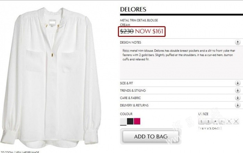Click the Trends & Styling down-arrow icon
This screenshot has height=153, width=243.
click(x=237, y=90)
